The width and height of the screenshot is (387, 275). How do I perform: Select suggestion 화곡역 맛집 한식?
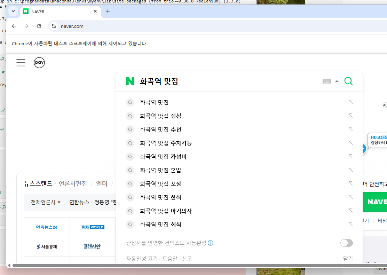(239, 197)
